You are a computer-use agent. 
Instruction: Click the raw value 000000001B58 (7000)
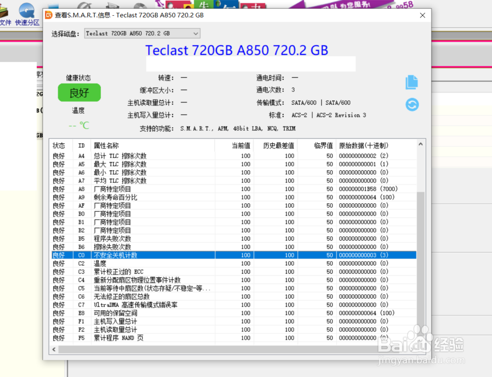(x=368, y=189)
